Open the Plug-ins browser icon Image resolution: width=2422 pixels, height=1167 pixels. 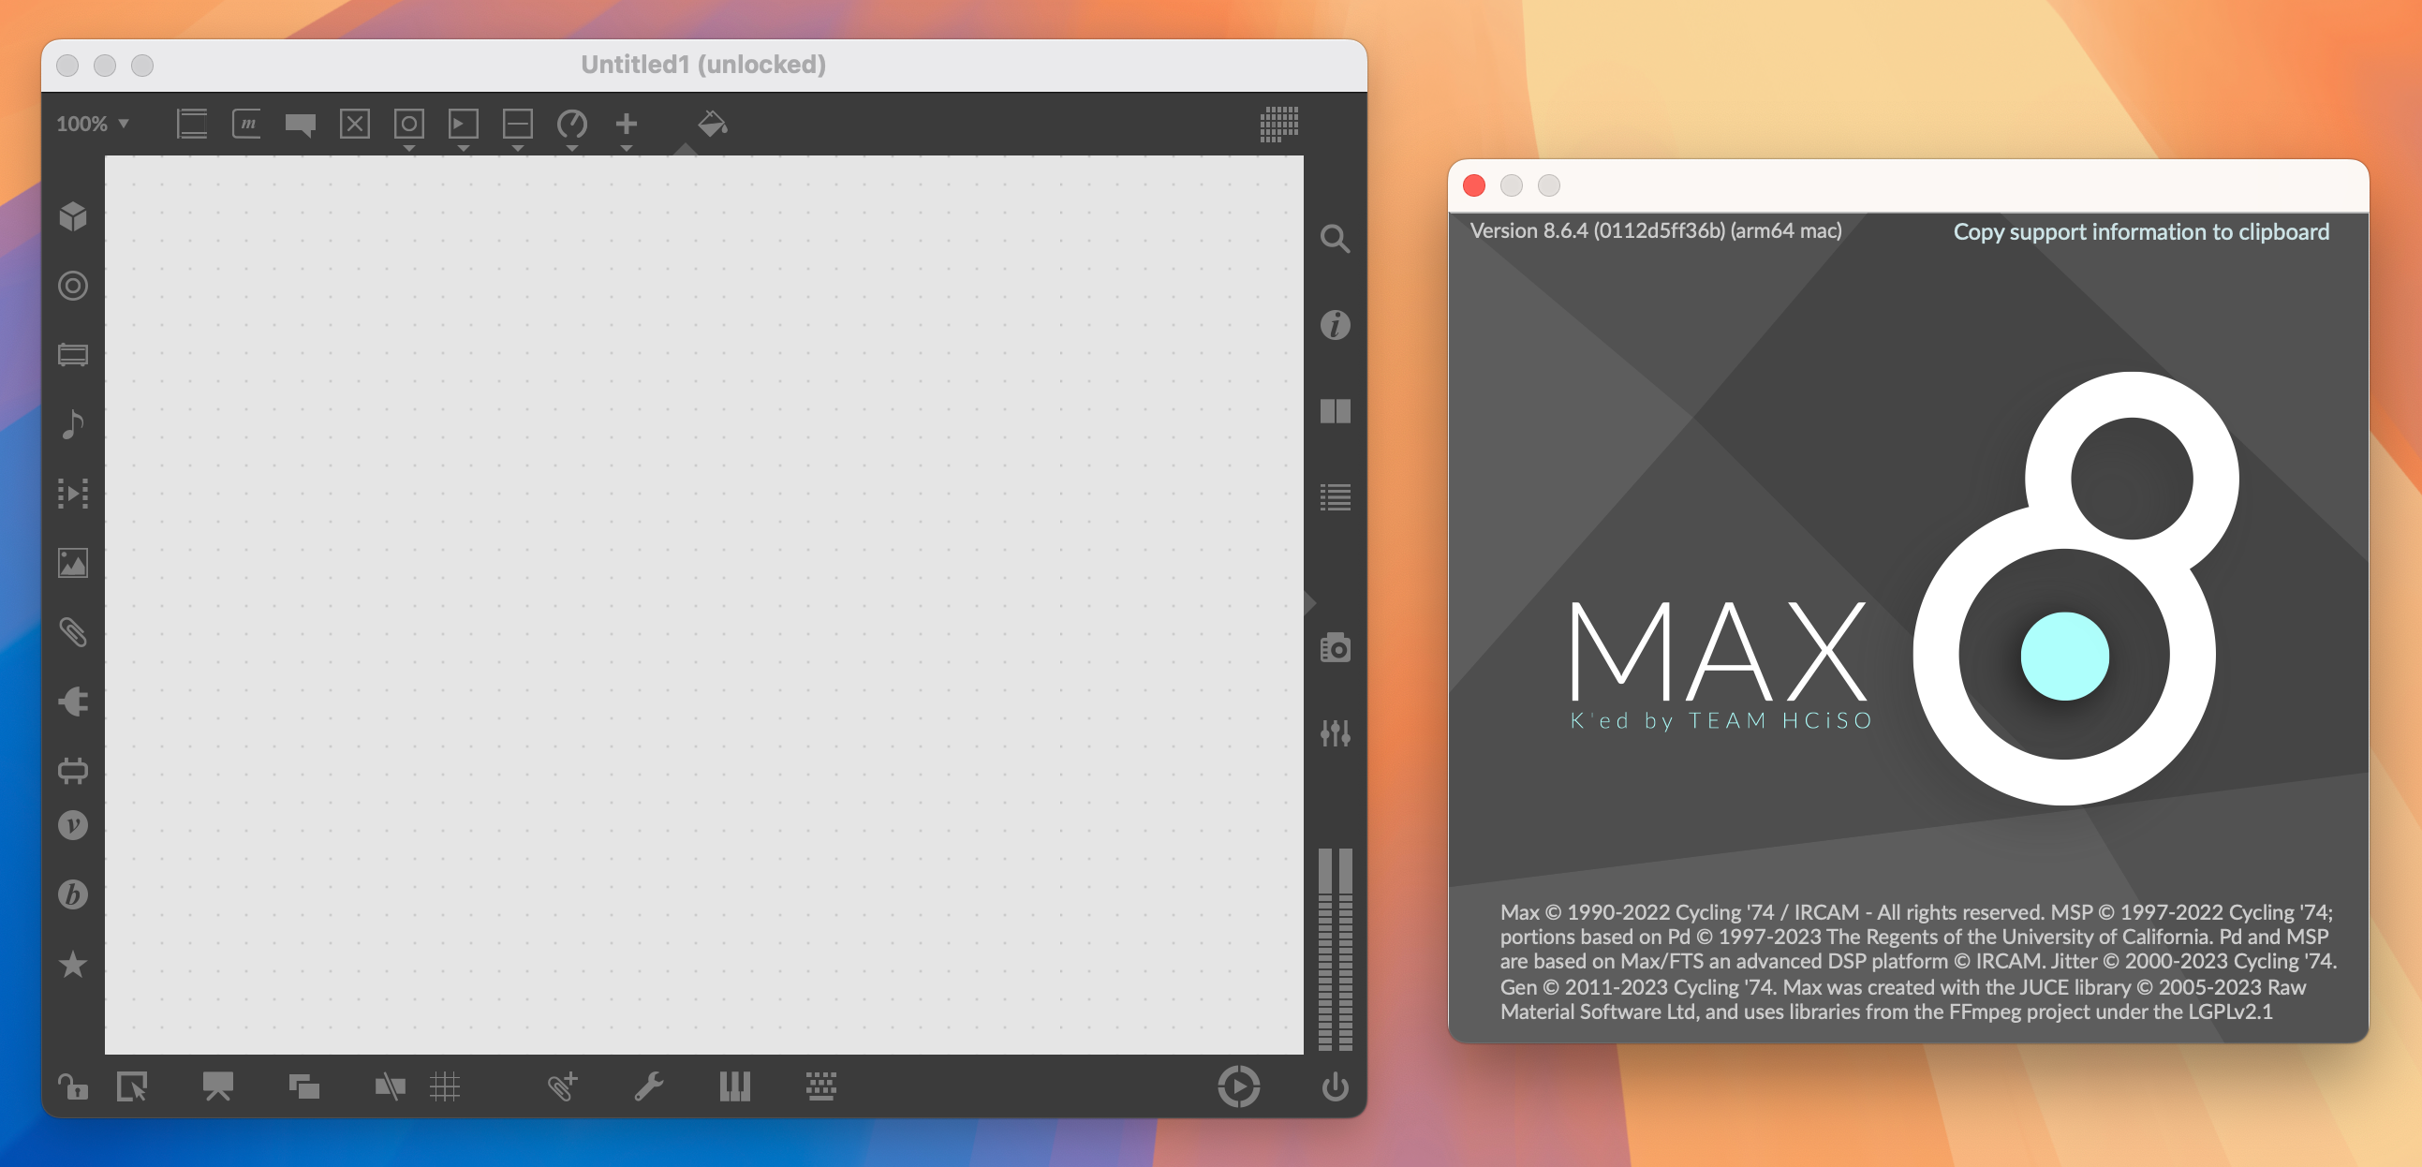click(73, 702)
